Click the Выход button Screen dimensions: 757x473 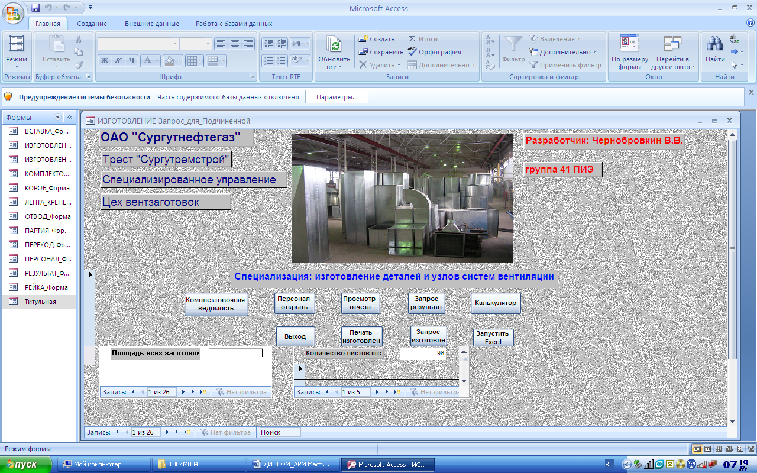295,336
